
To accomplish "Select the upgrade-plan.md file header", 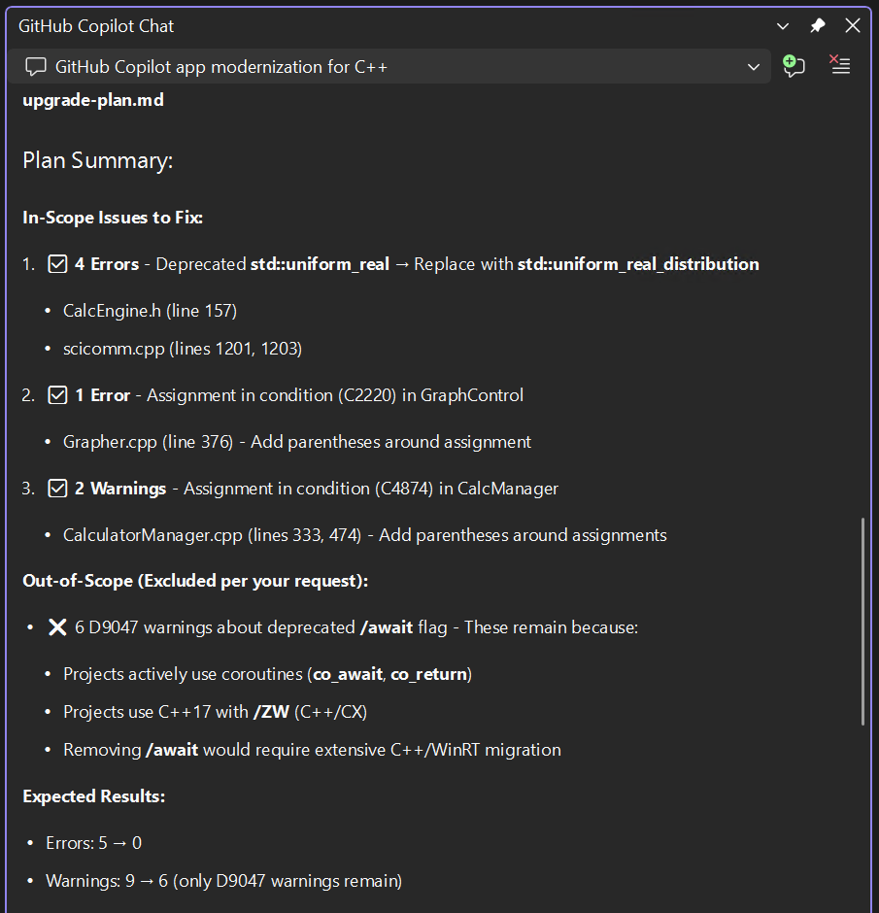I will (92, 99).
